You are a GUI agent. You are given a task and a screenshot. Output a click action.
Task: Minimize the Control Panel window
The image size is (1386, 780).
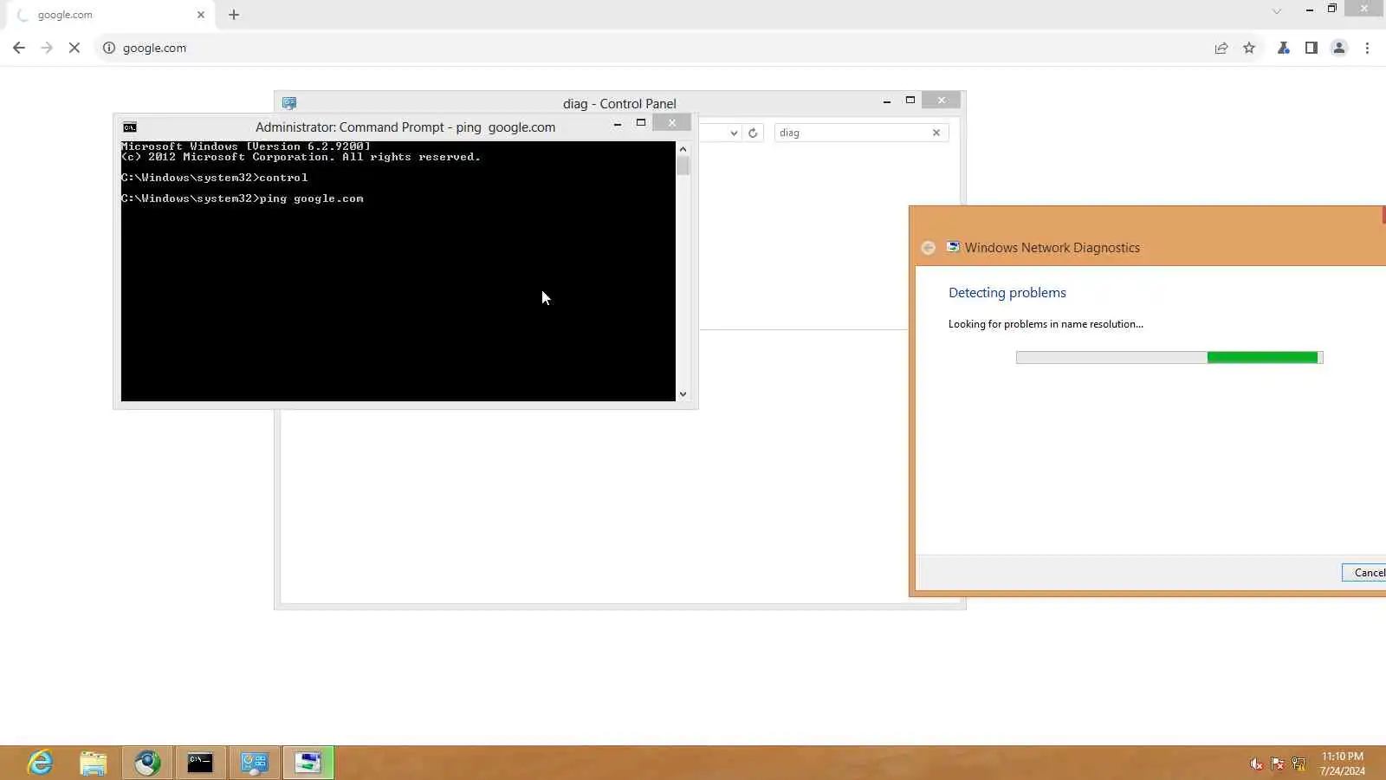[887, 101]
